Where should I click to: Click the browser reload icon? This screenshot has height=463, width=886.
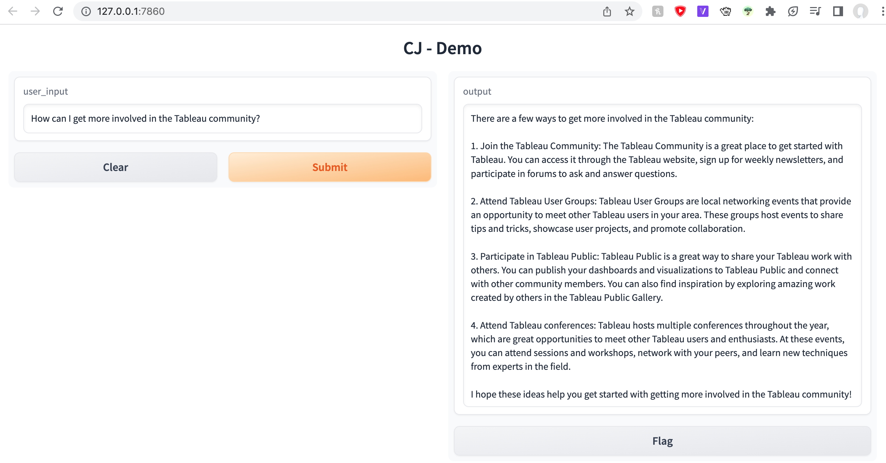58,11
